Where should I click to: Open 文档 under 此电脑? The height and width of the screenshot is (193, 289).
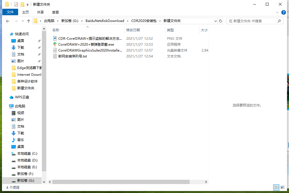tap(21, 127)
